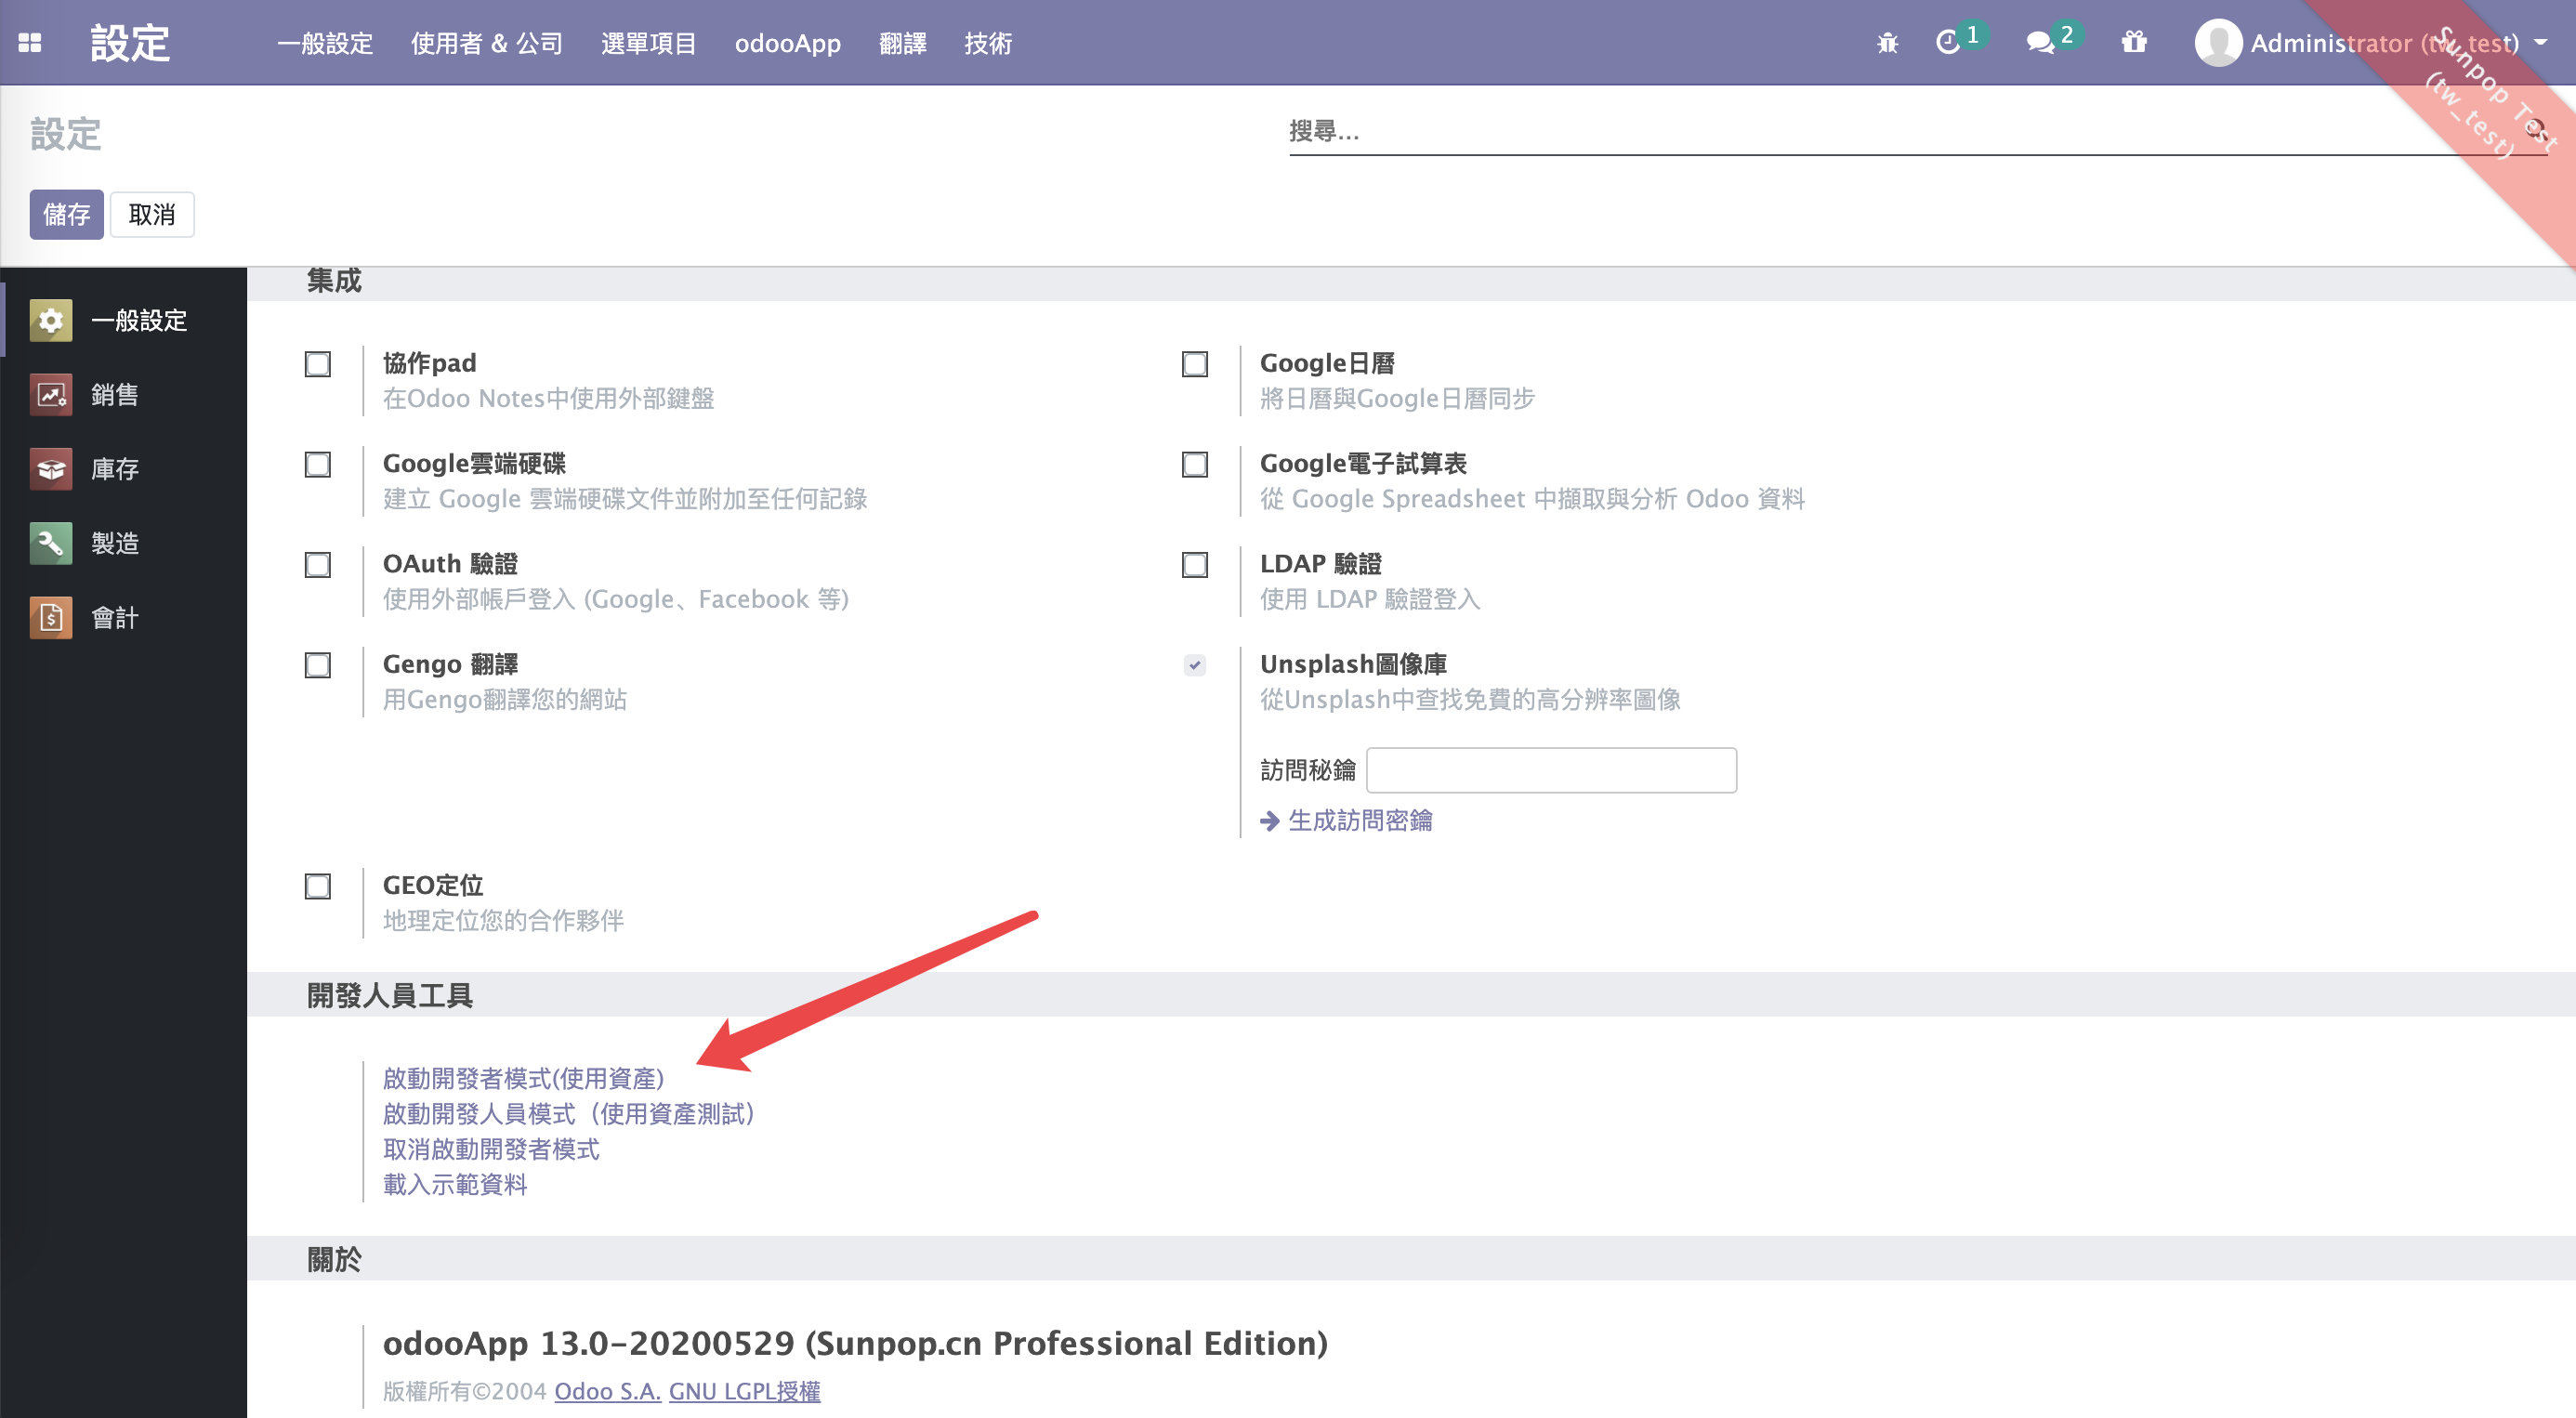Image resolution: width=2576 pixels, height=1418 pixels.
Task: Open the apps grid menu icon
Action: pyautogui.click(x=31, y=42)
